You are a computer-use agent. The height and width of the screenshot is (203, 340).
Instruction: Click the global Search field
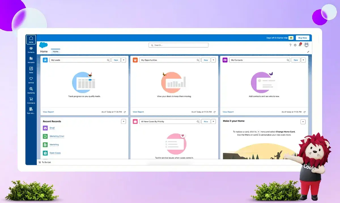[x=178, y=45]
